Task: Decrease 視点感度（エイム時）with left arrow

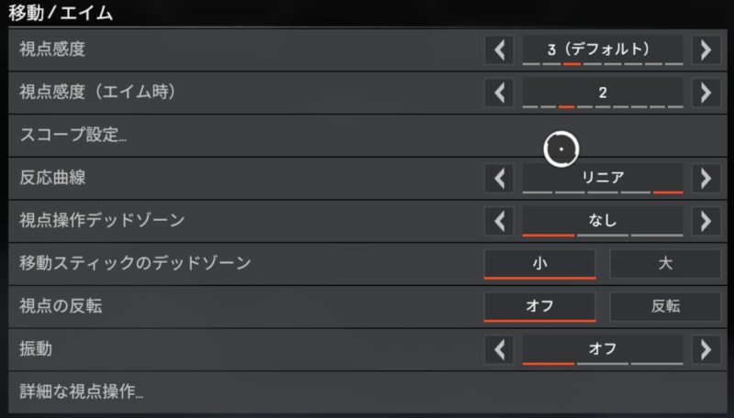Action: click(498, 93)
